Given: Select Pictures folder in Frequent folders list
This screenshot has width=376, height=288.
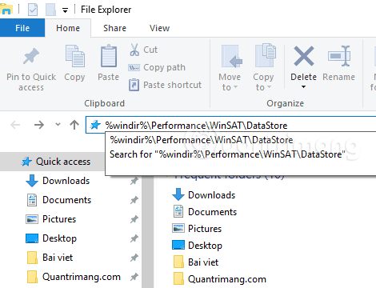Looking at the screenshot, I should click(197, 229).
